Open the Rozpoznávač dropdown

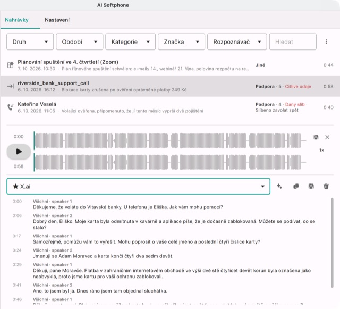point(237,41)
